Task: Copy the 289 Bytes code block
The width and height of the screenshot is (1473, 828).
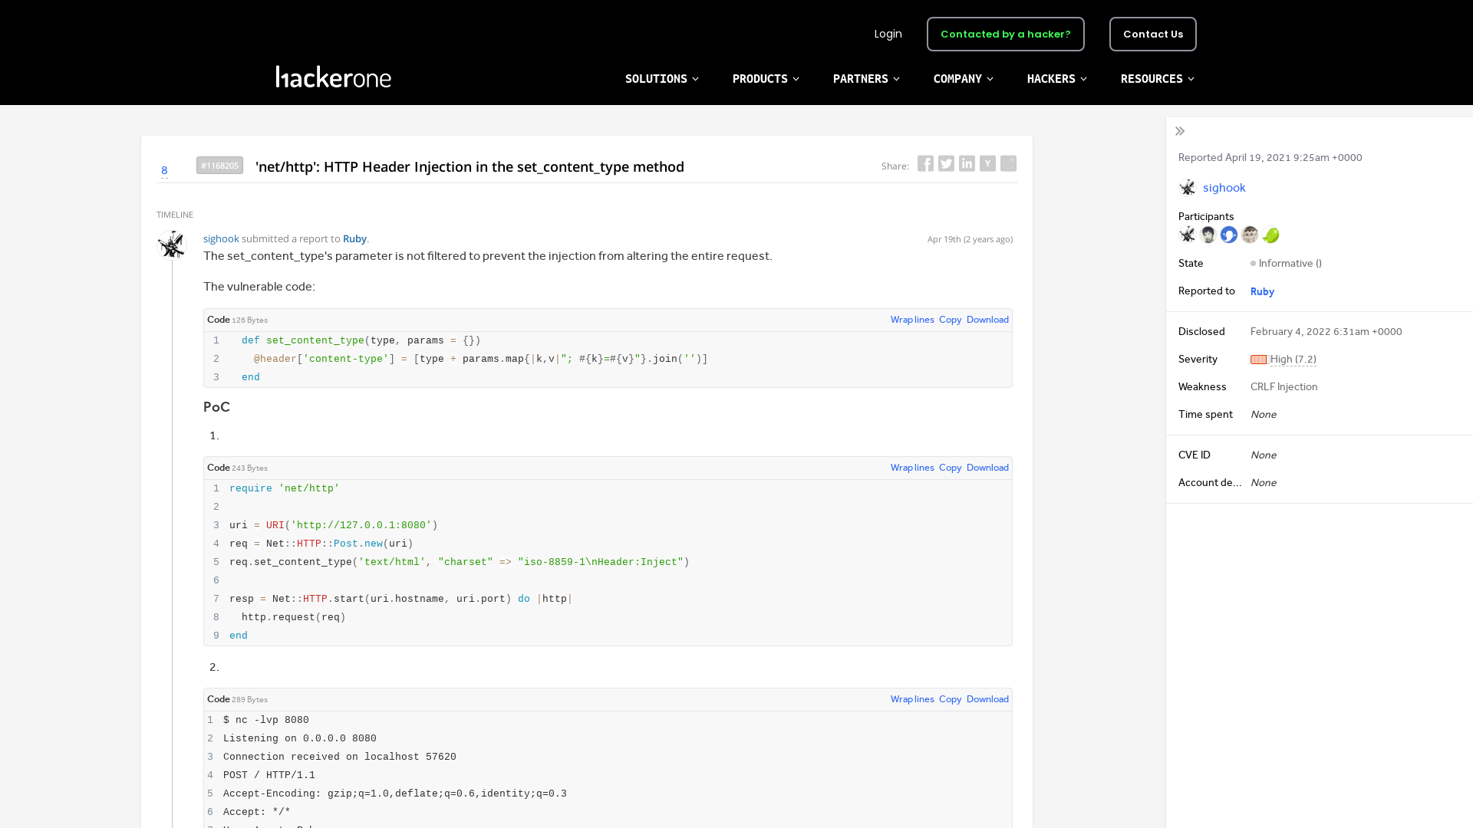Action: pos(950,699)
